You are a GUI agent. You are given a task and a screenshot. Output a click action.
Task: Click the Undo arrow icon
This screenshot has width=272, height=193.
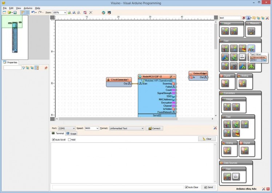(x=33, y=12)
